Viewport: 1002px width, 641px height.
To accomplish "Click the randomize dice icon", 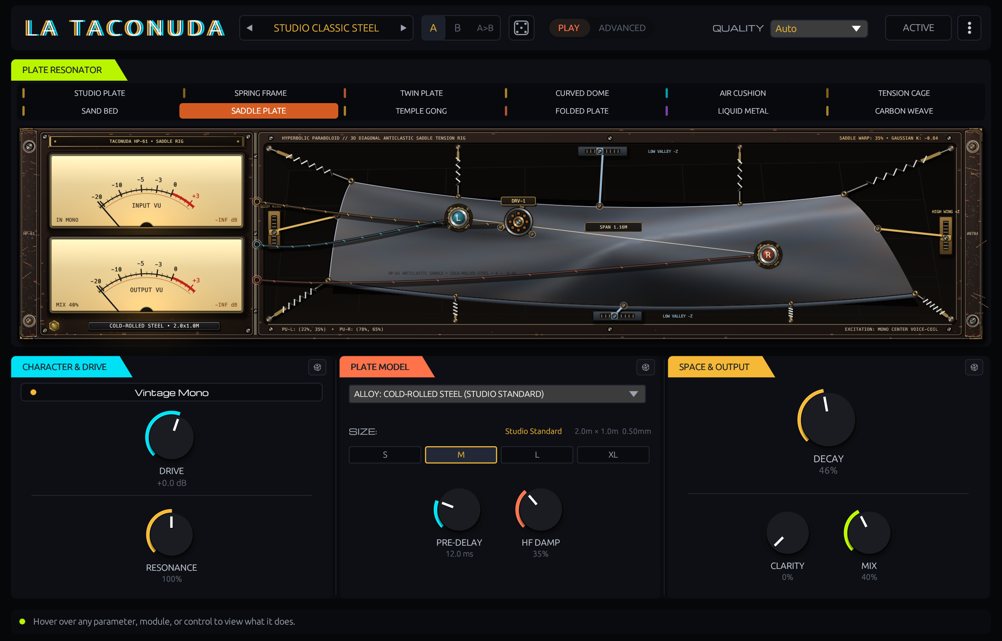I will click(x=521, y=28).
